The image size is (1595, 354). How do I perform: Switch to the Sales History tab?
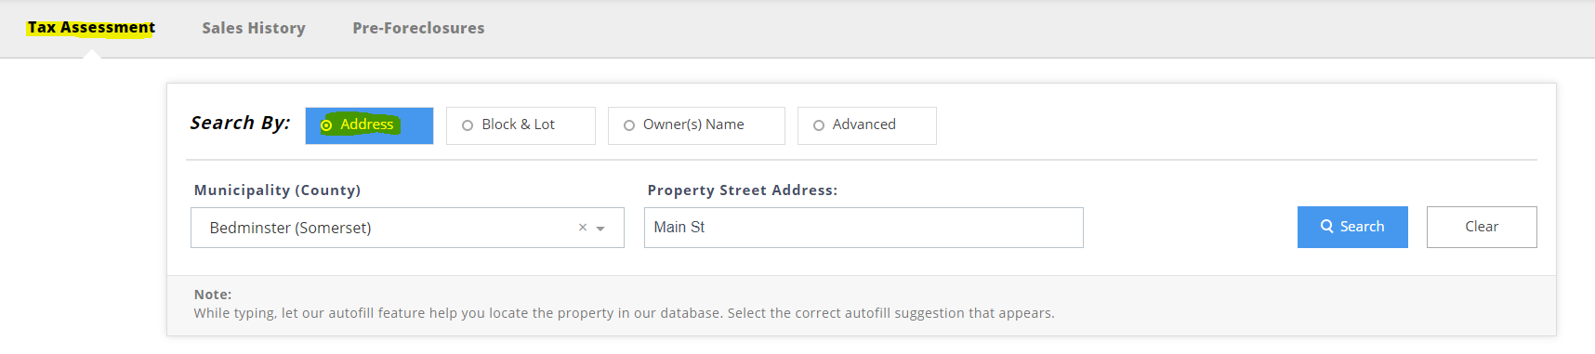[254, 28]
